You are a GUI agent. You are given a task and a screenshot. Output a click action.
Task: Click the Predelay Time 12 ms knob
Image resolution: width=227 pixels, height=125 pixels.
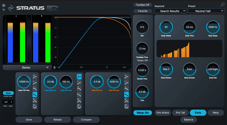142,49
